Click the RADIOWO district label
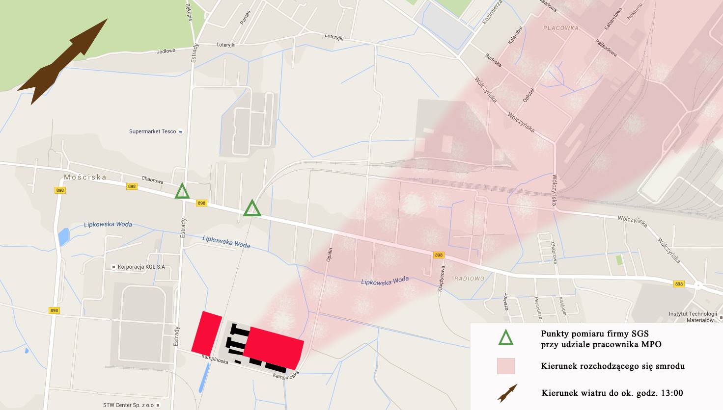 tap(469, 279)
